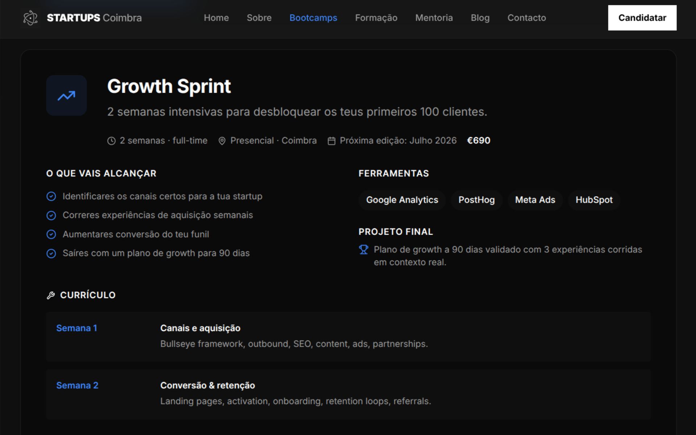Click the check icon next to Identificares os canais
696x435 pixels.
[x=51, y=196]
